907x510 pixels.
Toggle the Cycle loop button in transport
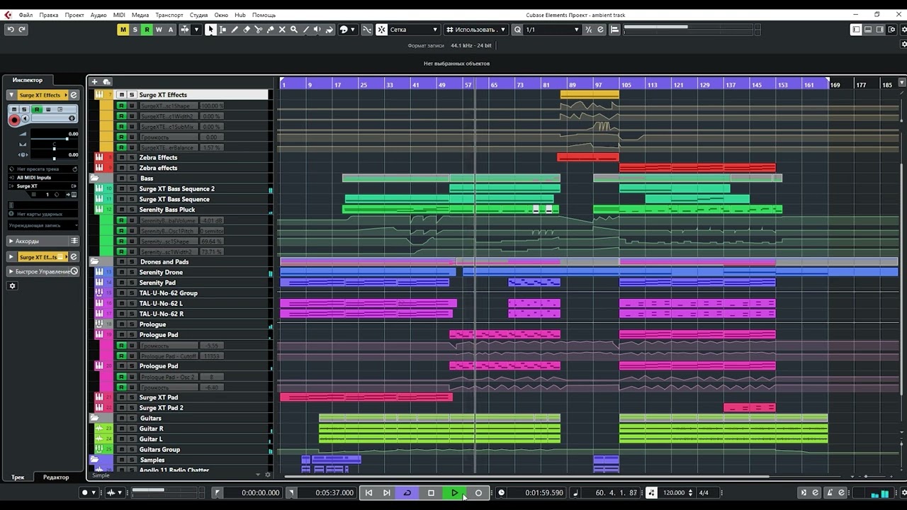click(407, 493)
